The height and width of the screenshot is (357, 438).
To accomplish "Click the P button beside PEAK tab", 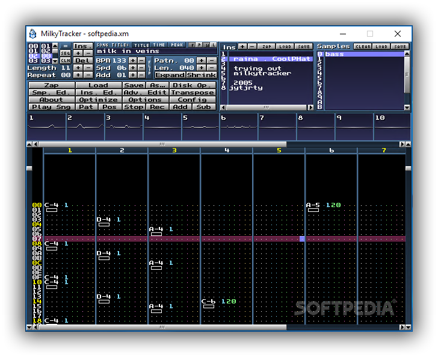I will (x=199, y=45).
